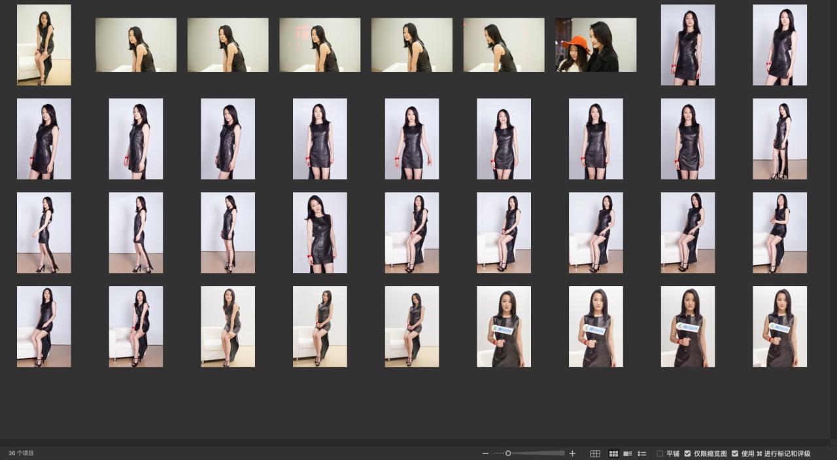Lock the thumbnail grid icon
This screenshot has height=460, width=837.
click(x=595, y=453)
